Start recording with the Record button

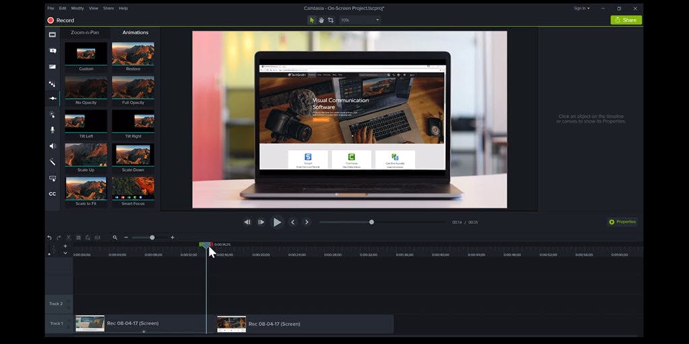(x=61, y=20)
